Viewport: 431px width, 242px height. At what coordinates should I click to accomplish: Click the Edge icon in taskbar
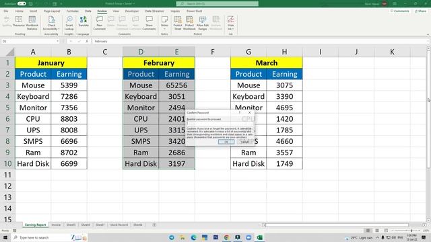193,237
